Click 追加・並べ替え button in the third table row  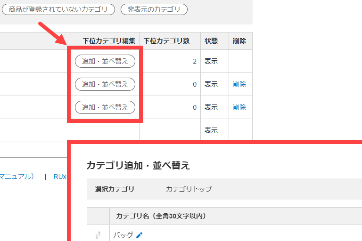pyautogui.click(x=105, y=107)
